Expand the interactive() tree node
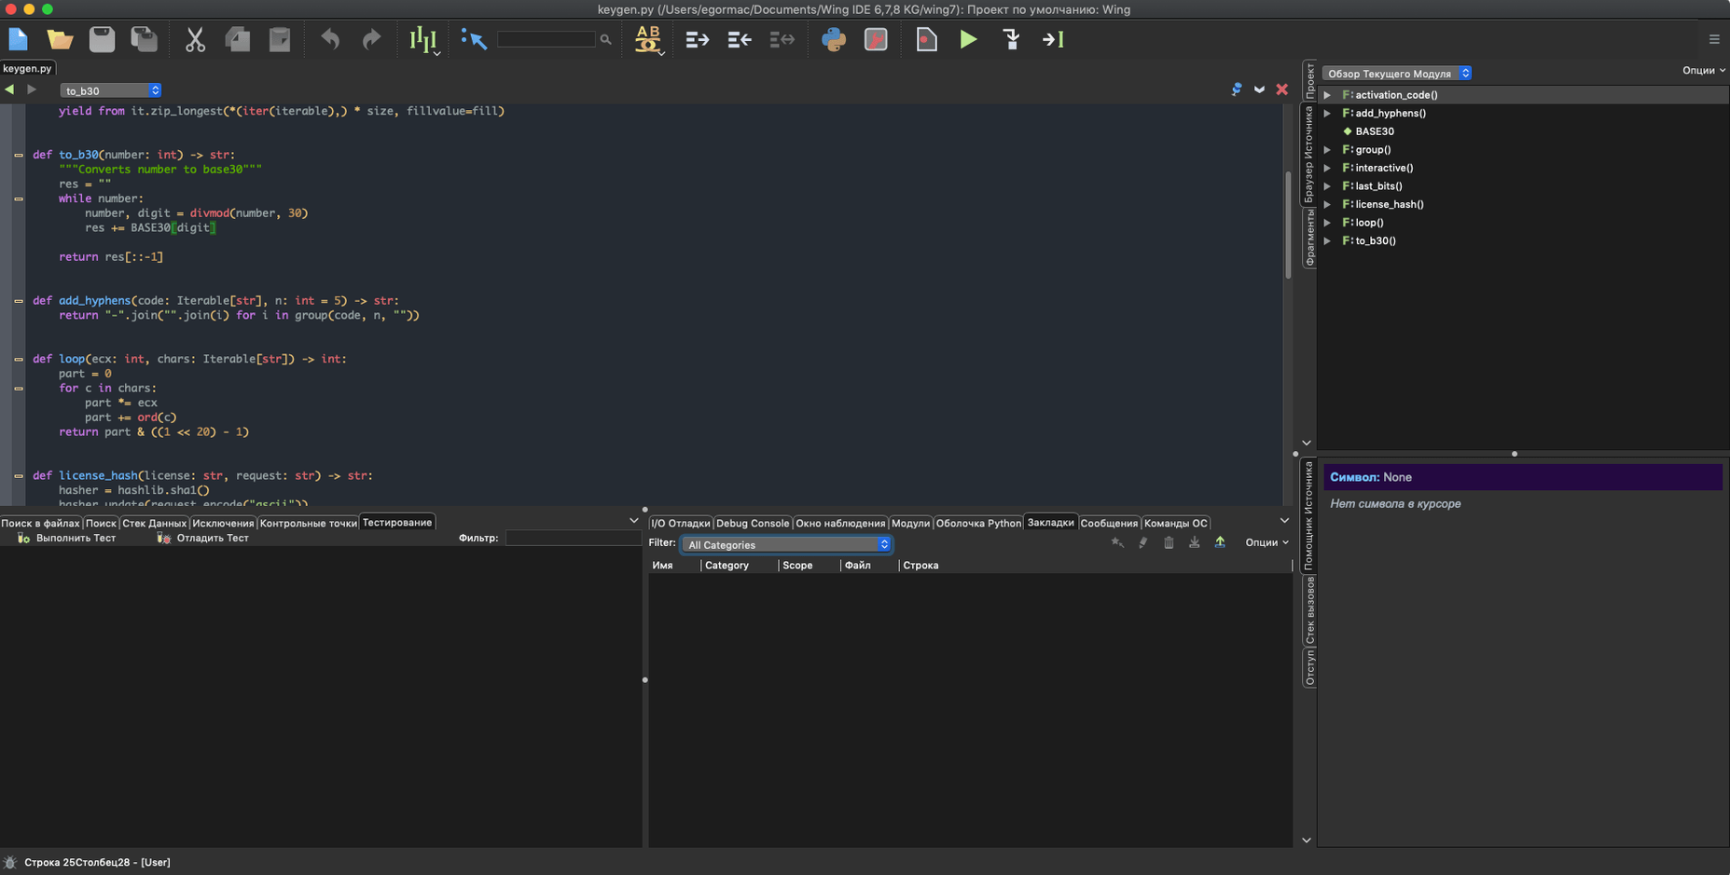The width and height of the screenshot is (1730, 875). coord(1327,168)
